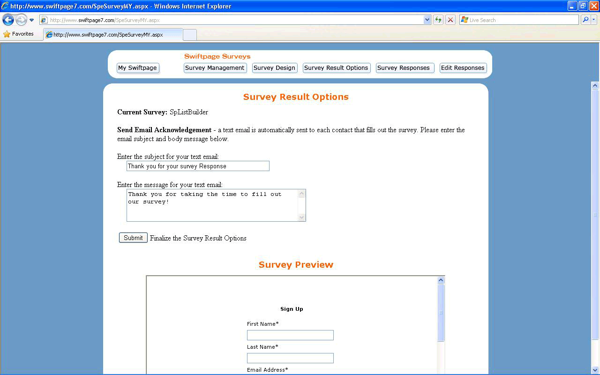Click the Stop loading X icon
600x375 pixels.
[x=450, y=20]
